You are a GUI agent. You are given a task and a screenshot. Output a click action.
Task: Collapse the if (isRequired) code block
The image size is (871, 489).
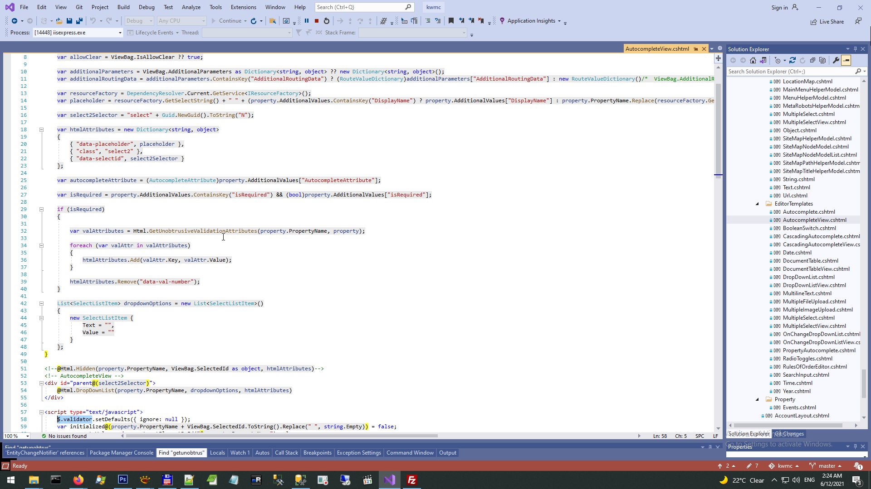coord(41,209)
